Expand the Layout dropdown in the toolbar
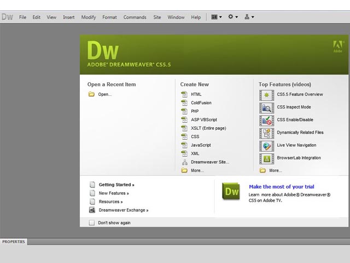Screen dimensions: 350x263 click(217, 17)
